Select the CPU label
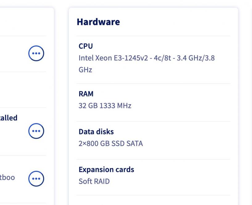The width and height of the screenshot is (252, 205). pos(86,46)
